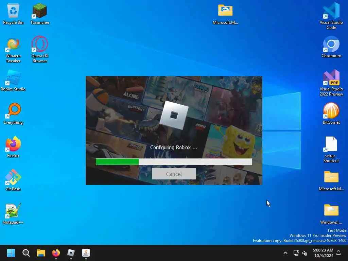Screen dimensions: 348x261
Task: Open the muted volume tray icon
Action: coord(305,253)
